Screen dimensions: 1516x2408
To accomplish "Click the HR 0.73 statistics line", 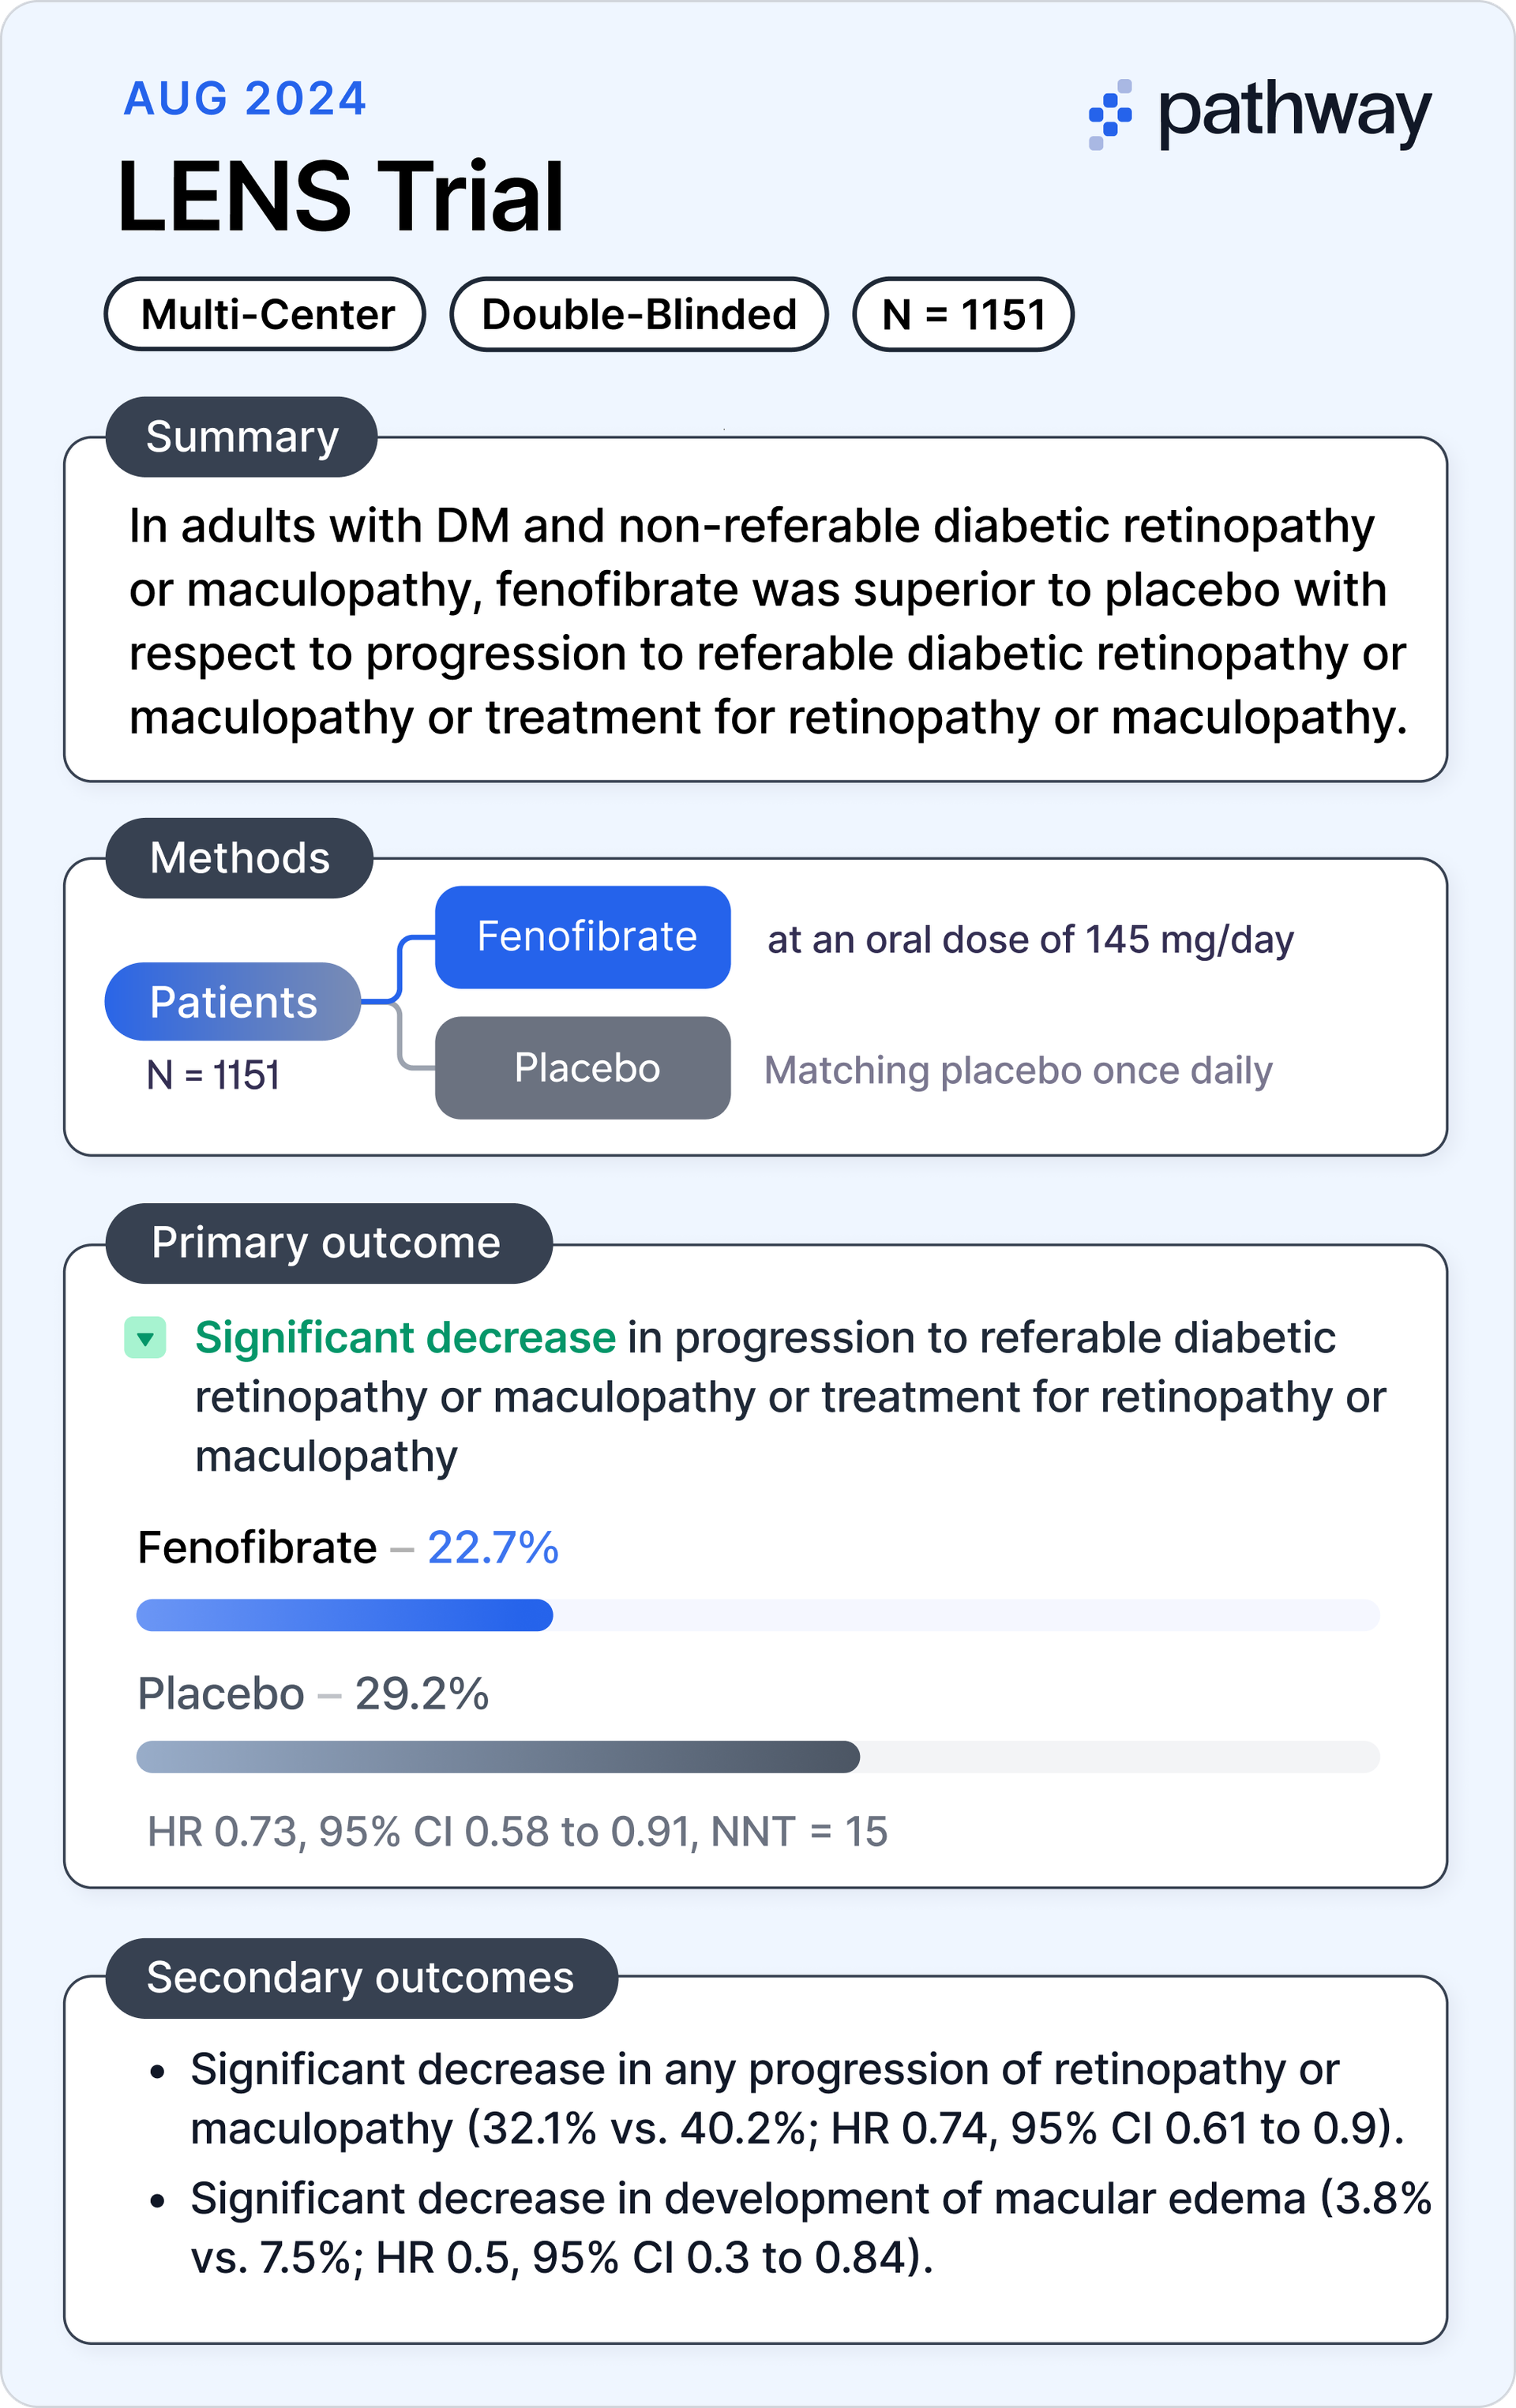I will click(517, 1832).
